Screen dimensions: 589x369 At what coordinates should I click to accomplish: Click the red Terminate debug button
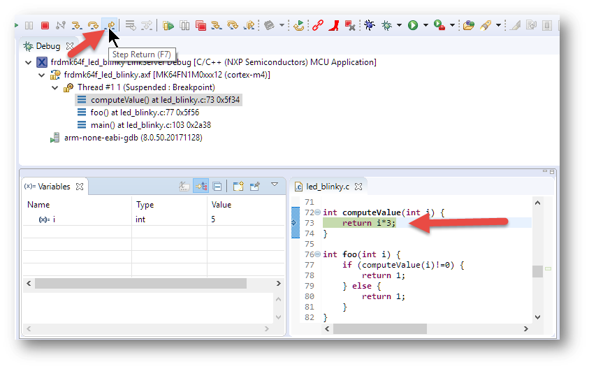tap(45, 25)
